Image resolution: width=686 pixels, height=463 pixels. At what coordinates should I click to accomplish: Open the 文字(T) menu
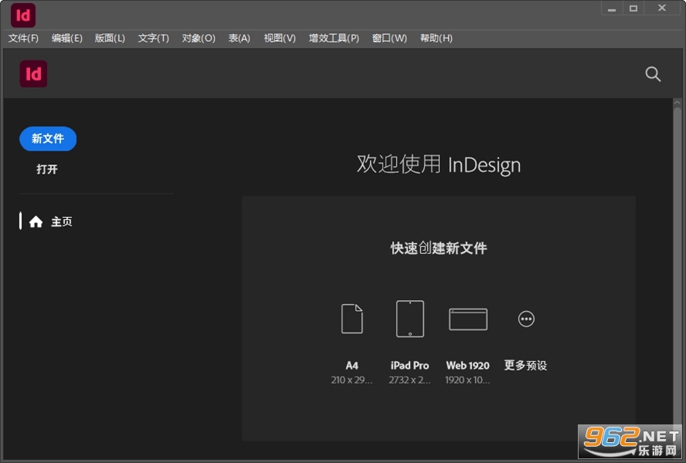coord(154,39)
